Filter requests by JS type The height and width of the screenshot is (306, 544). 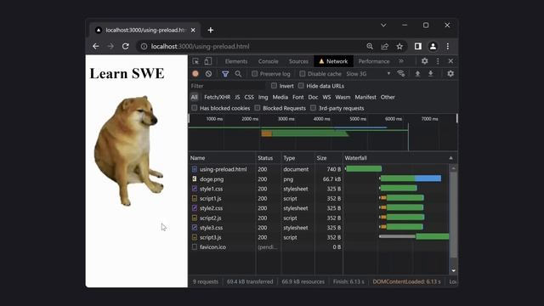click(237, 97)
